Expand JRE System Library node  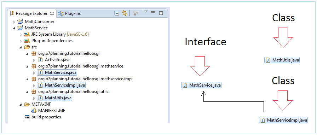21,35
